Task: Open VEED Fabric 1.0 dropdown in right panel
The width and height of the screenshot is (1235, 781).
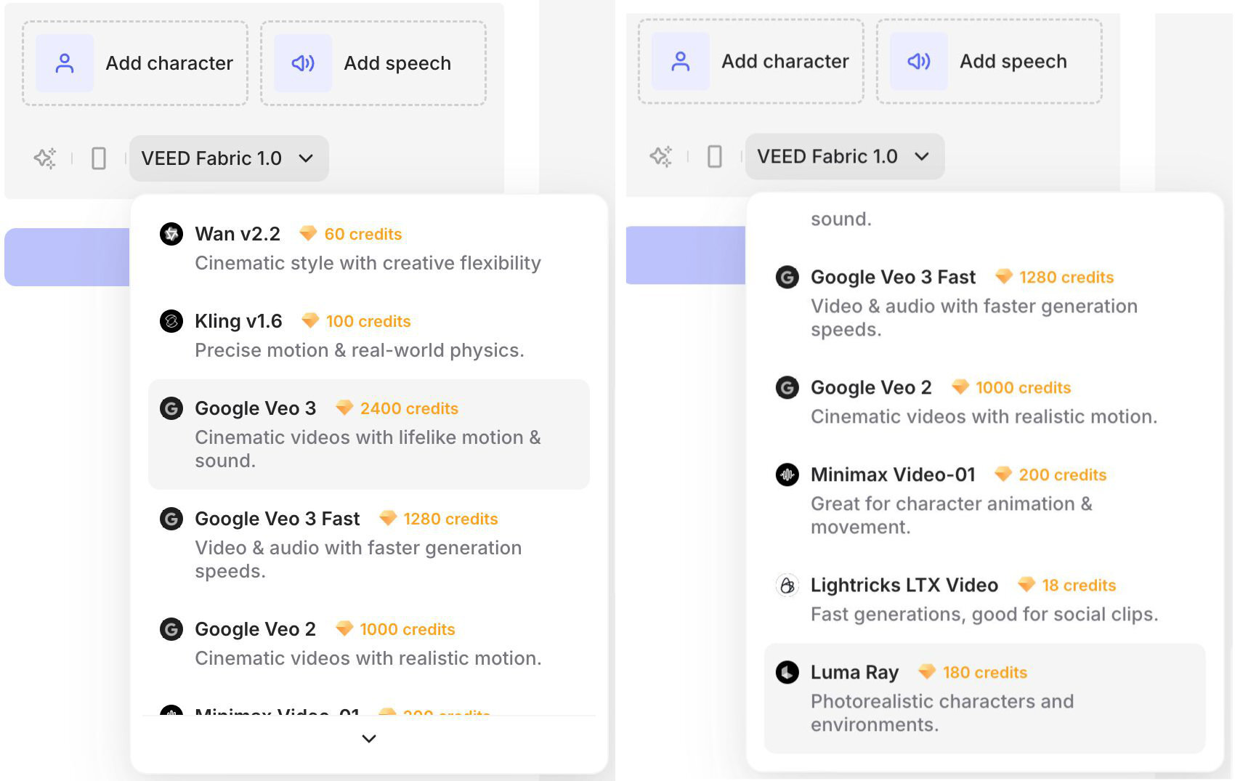Action: [845, 156]
